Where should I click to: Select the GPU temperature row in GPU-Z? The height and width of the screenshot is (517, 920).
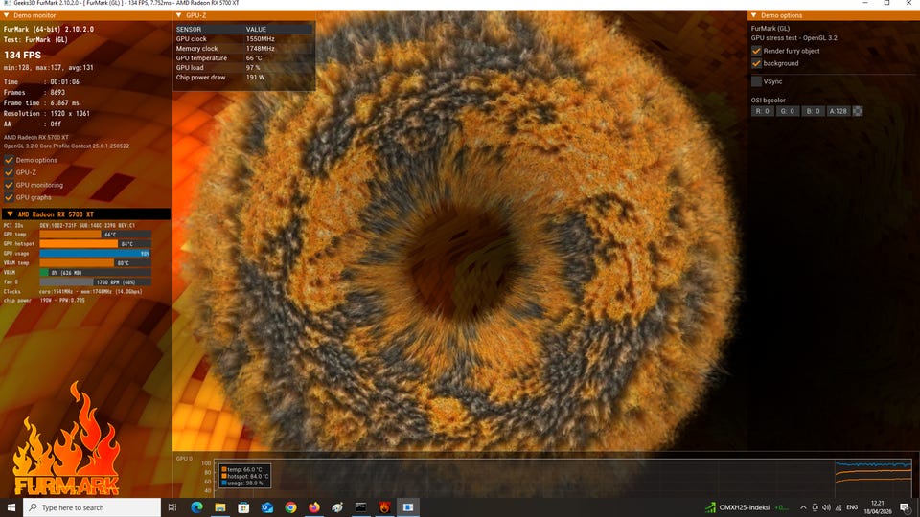(244, 58)
